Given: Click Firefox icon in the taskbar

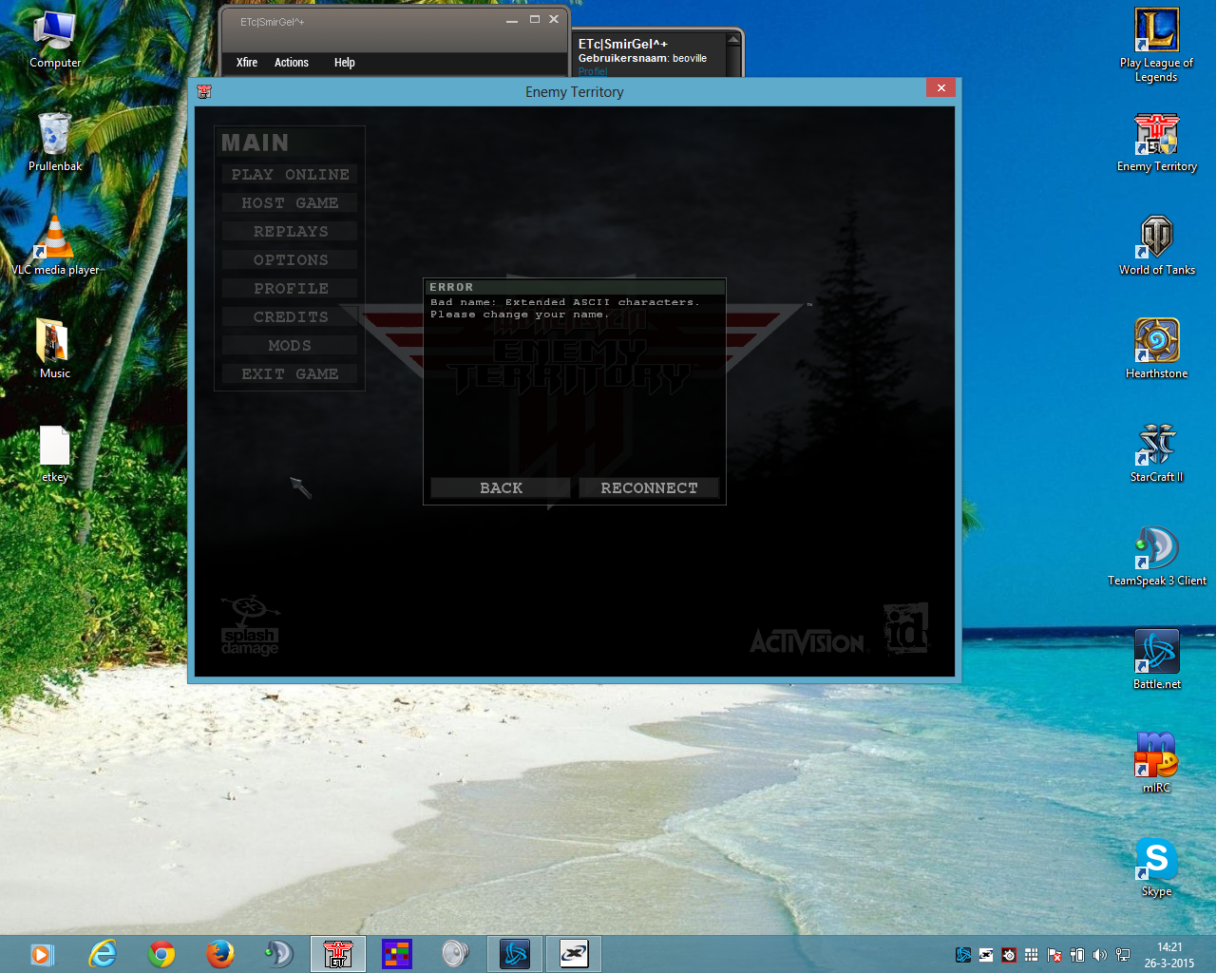Looking at the screenshot, I should click(220, 953).
